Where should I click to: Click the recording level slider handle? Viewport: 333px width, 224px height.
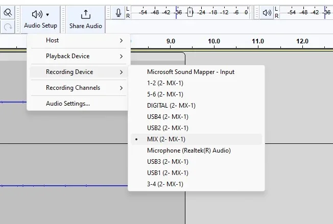190,12
